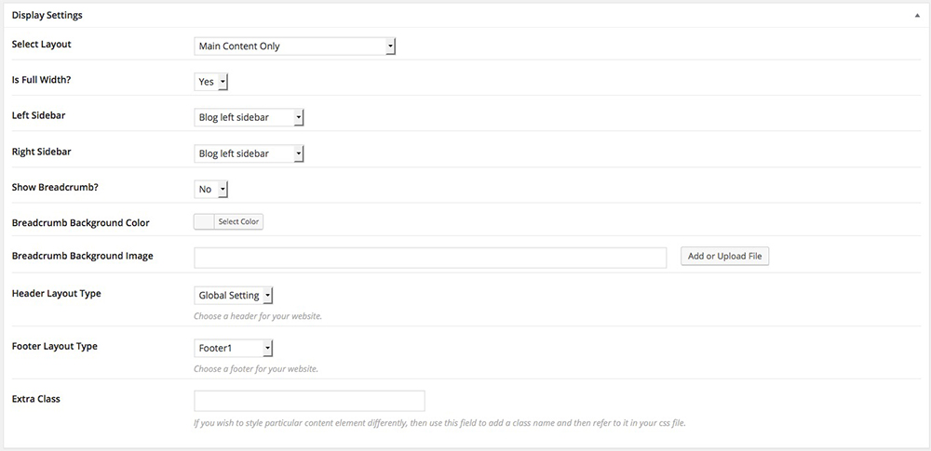
Task: Open the Header Layout Type dropdown
Action: (234, 296)
